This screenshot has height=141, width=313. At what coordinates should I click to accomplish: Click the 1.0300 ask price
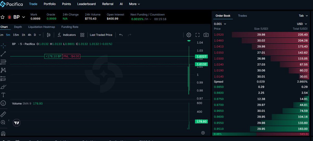tap(219, 59)
